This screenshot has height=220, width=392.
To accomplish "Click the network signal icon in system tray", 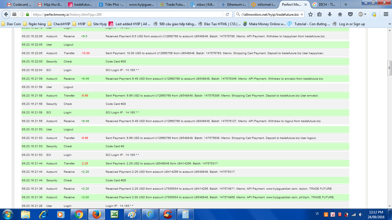I will (353, 214).
